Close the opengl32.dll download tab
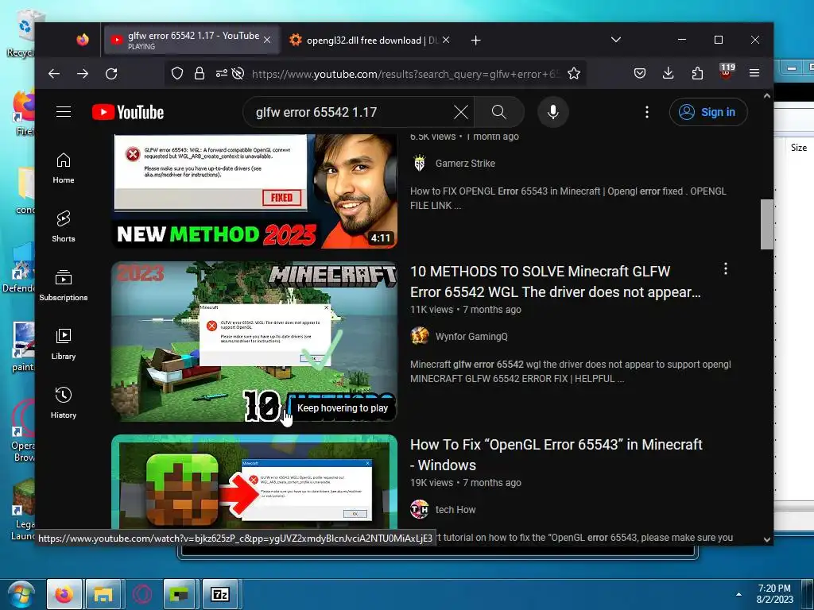Viewport: 814px width, 610px height. [446, 40]
